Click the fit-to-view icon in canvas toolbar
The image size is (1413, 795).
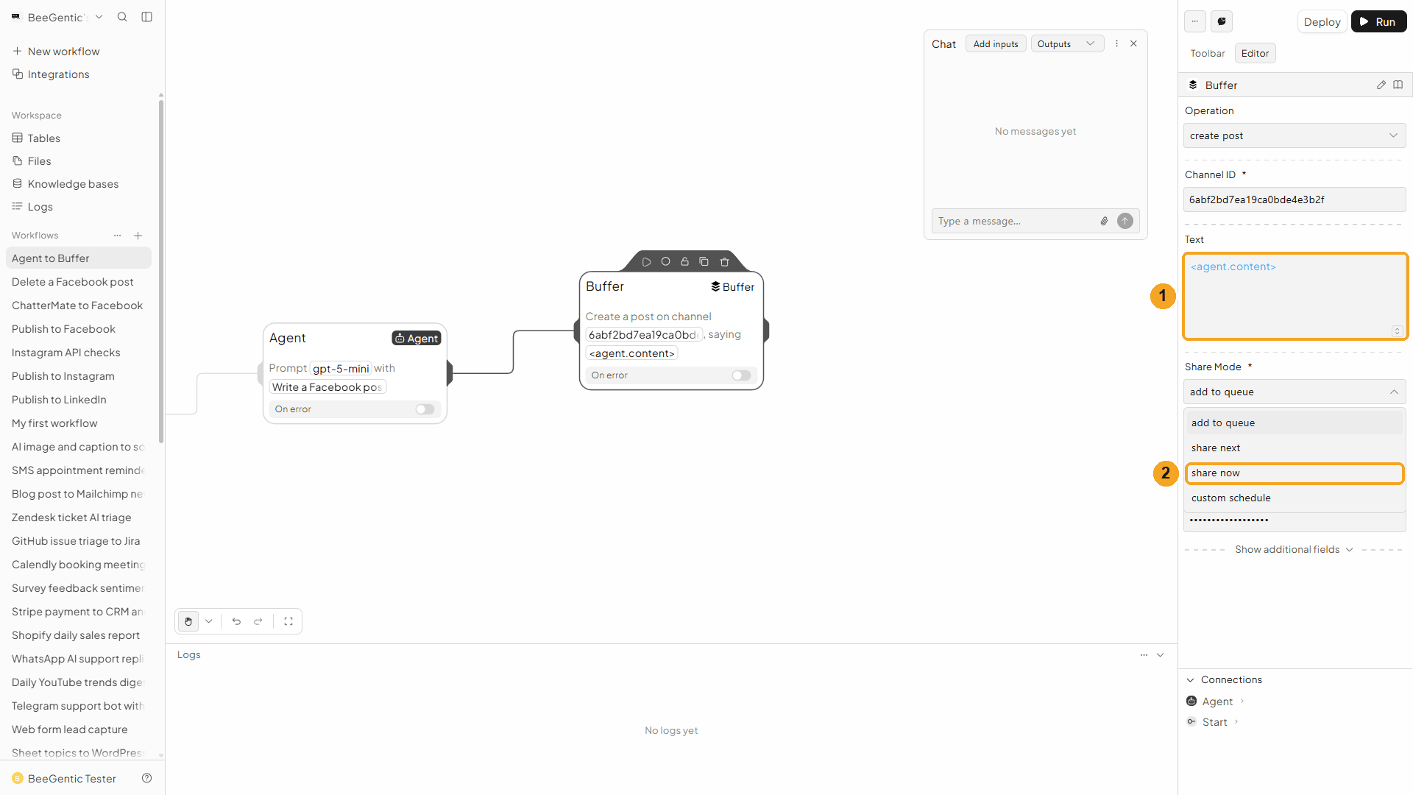[288, 621]
